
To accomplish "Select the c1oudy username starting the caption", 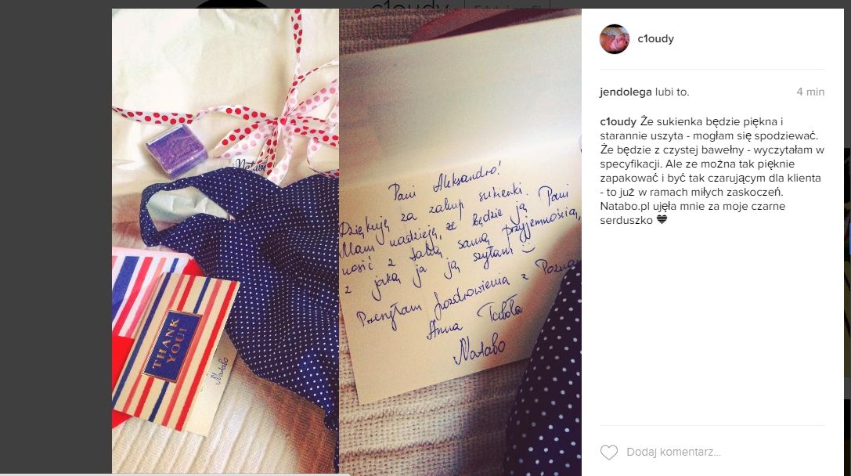I will coord(618,121).
